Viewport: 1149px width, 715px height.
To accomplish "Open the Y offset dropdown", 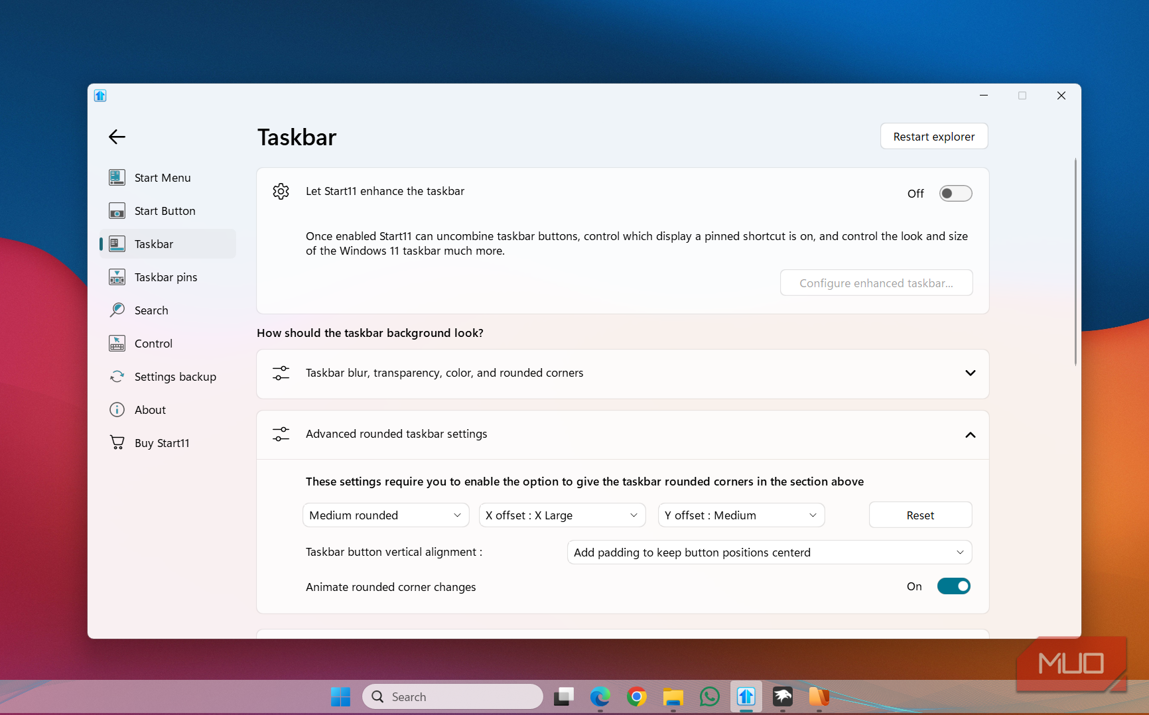I will click(x=741, y=515).
